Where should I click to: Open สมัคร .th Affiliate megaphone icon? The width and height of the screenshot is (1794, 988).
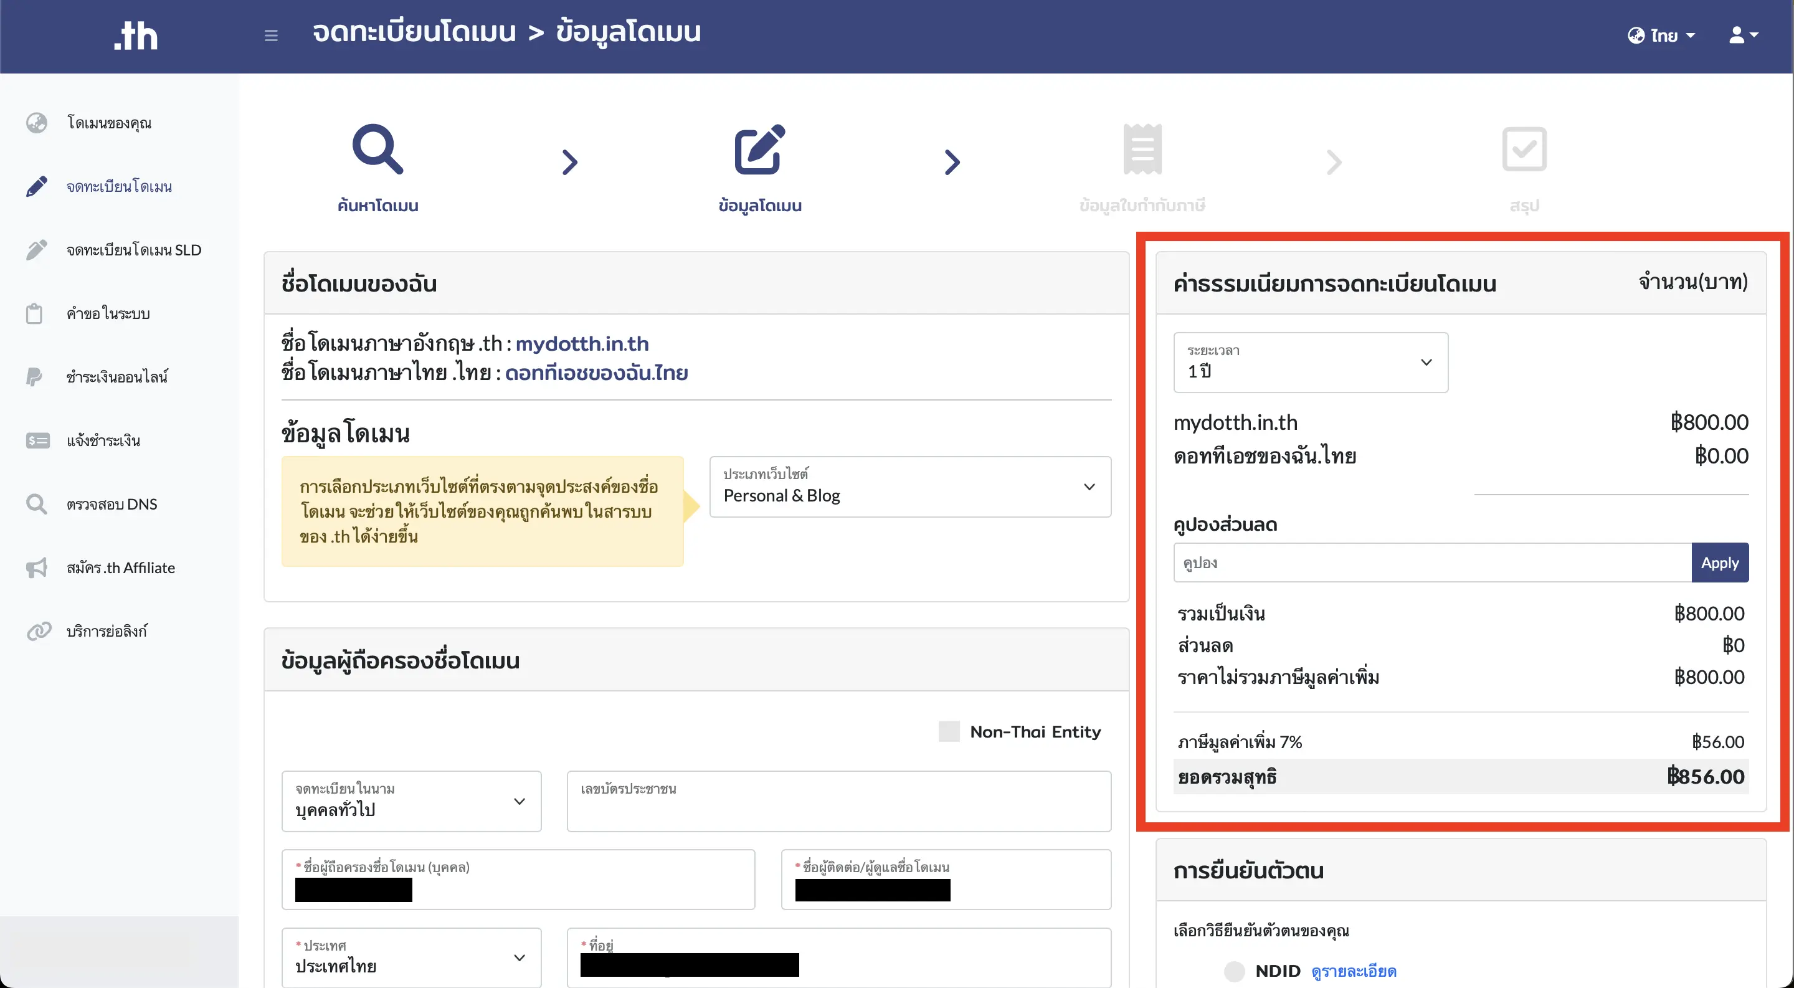[36, 568]
